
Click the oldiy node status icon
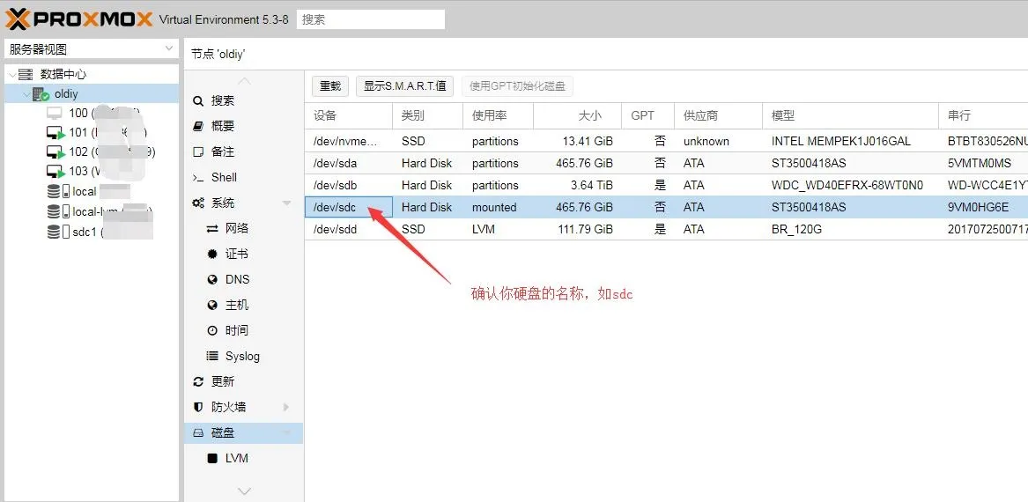41,94
